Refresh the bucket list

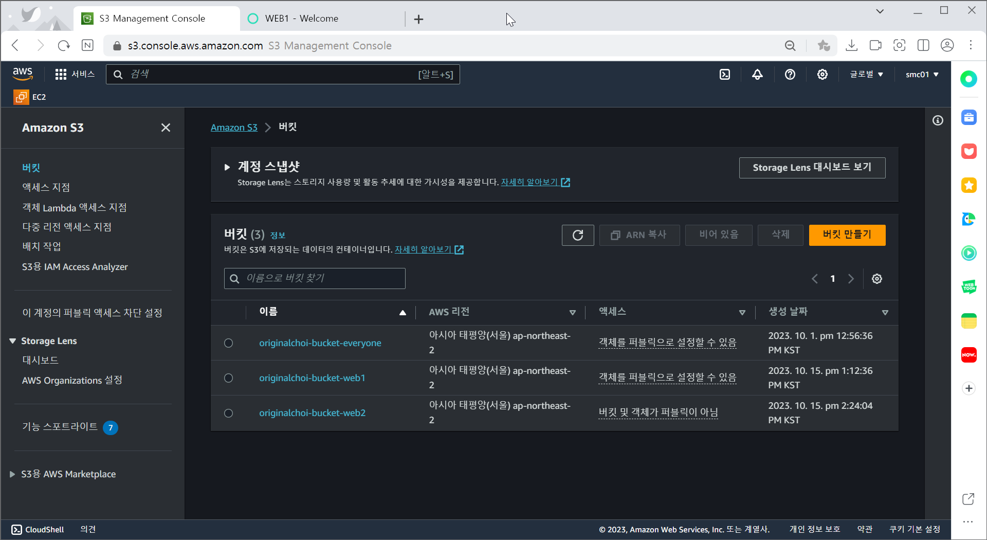click(x=578, y=235)
